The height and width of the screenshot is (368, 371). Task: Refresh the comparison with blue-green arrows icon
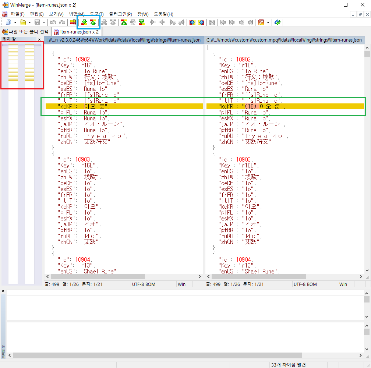coord(278,22)
